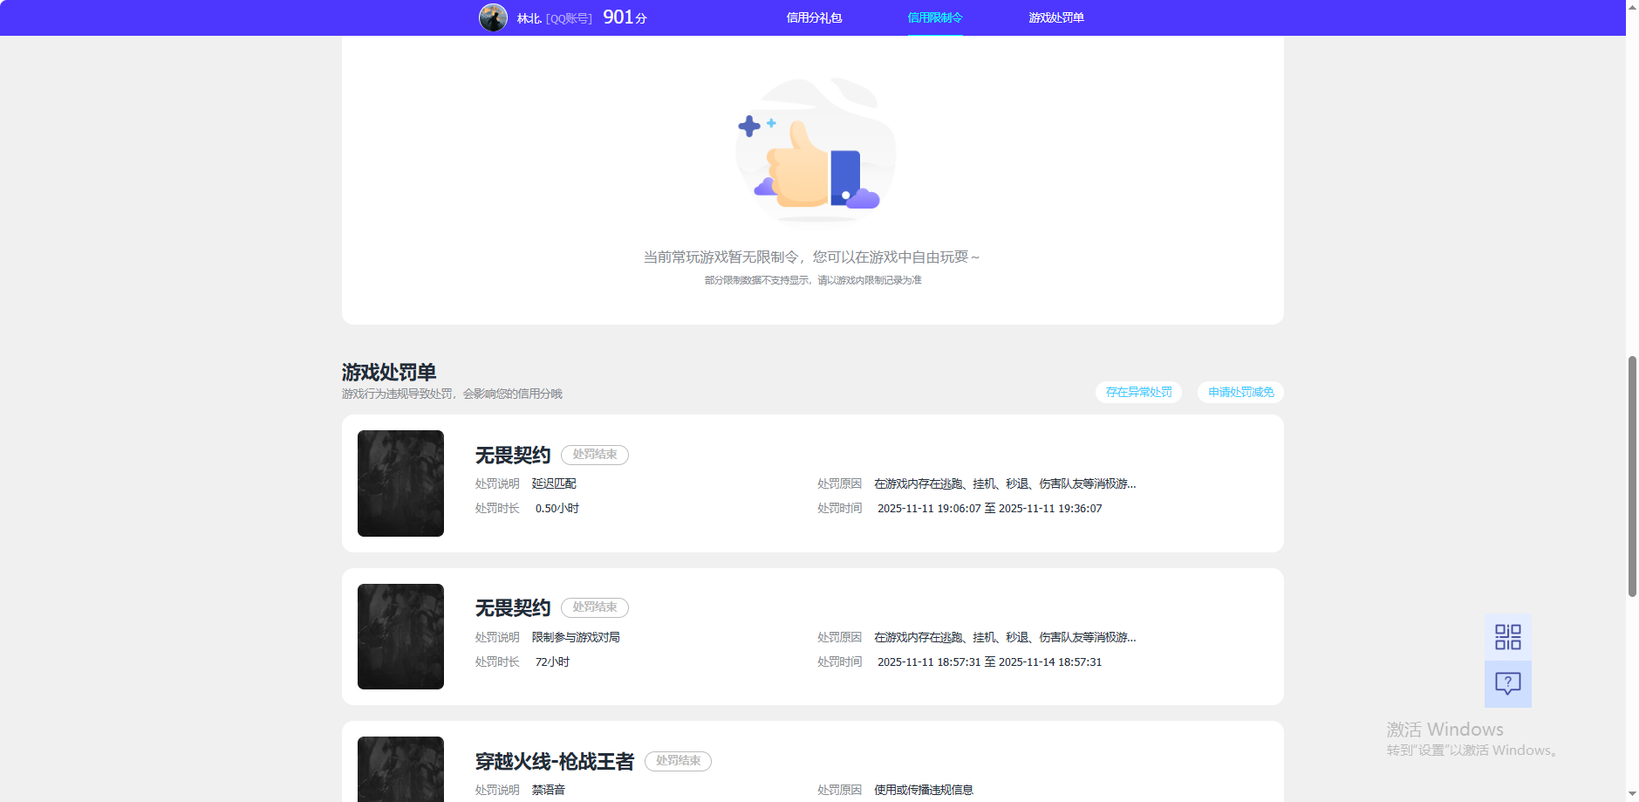Open the 游戏处罚单 tab
This screenshot has width=1639, height=802.
[x=1056, y=17]
